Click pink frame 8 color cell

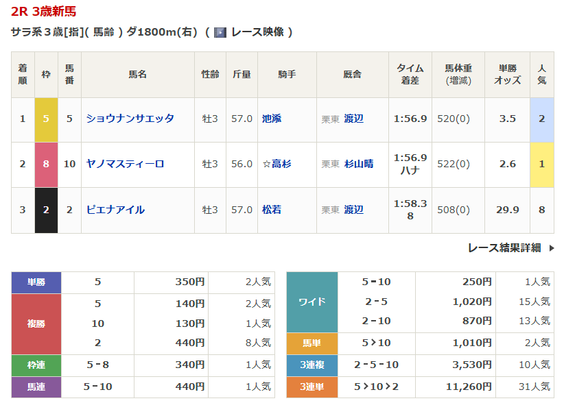[x=46, y=164]
